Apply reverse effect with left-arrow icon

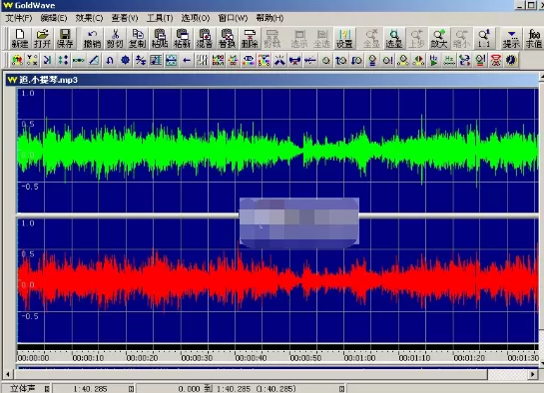tap(187, 60)
